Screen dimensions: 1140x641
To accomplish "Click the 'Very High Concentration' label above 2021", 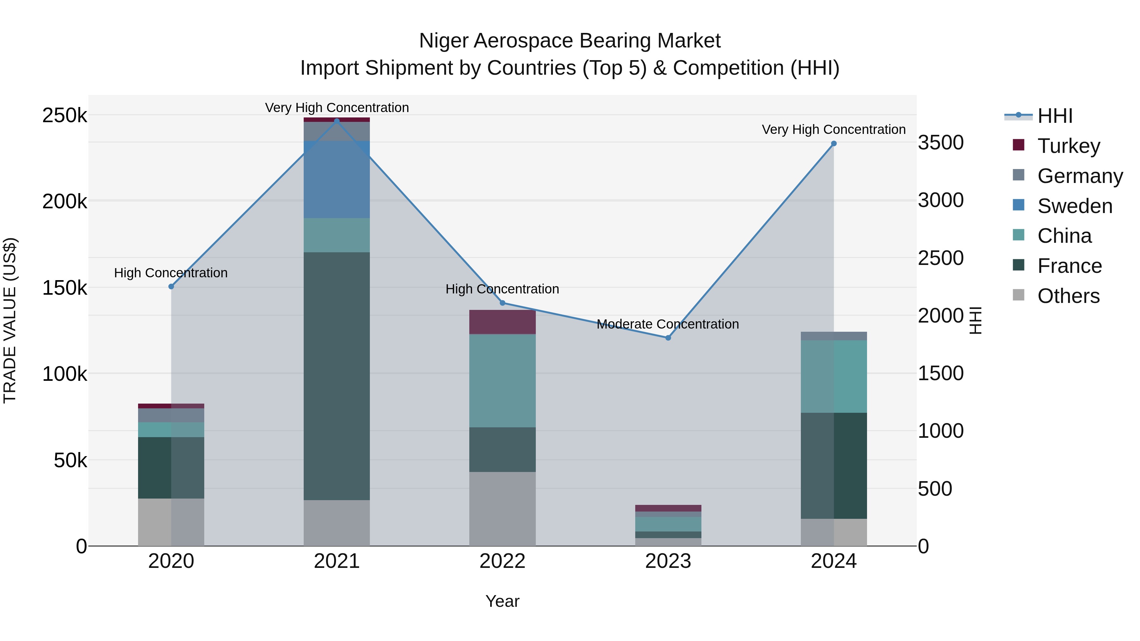I will click(337, 108).
